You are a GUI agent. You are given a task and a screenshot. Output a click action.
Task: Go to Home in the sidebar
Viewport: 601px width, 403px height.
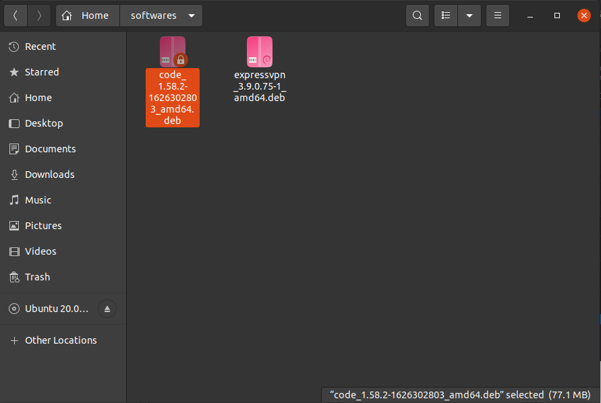coord(63,98)
